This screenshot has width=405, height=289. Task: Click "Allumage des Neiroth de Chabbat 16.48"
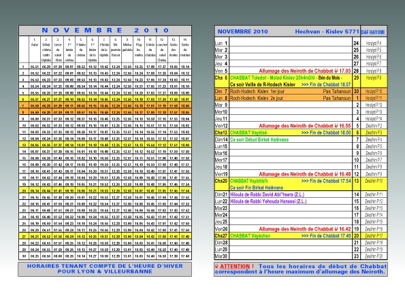point(305,174)
